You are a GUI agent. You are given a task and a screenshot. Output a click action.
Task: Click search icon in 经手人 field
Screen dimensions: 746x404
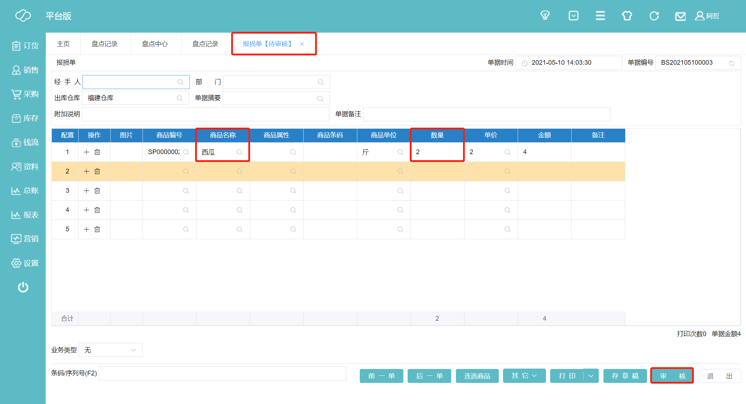pos(180,82)
